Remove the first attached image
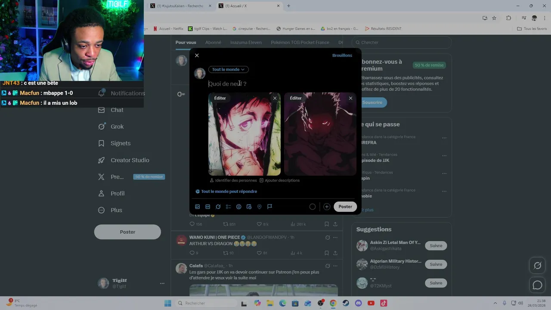Viewport: 551px width, 310px height. (275, 98)
